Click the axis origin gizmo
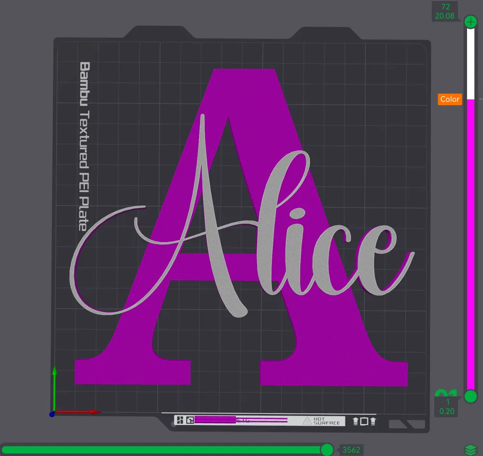The height and width of the screenshot is (456, 483). pos(52,414)
